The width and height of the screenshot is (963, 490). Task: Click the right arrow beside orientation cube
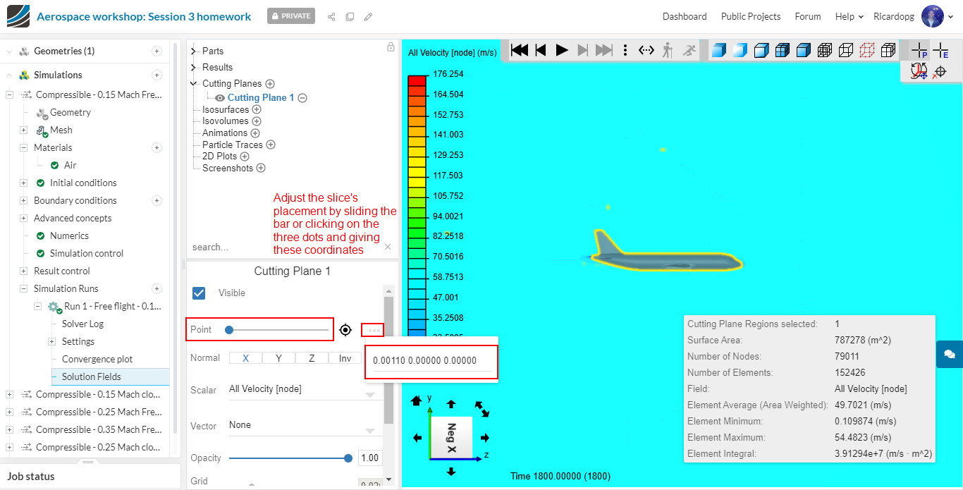click(485, 438)
